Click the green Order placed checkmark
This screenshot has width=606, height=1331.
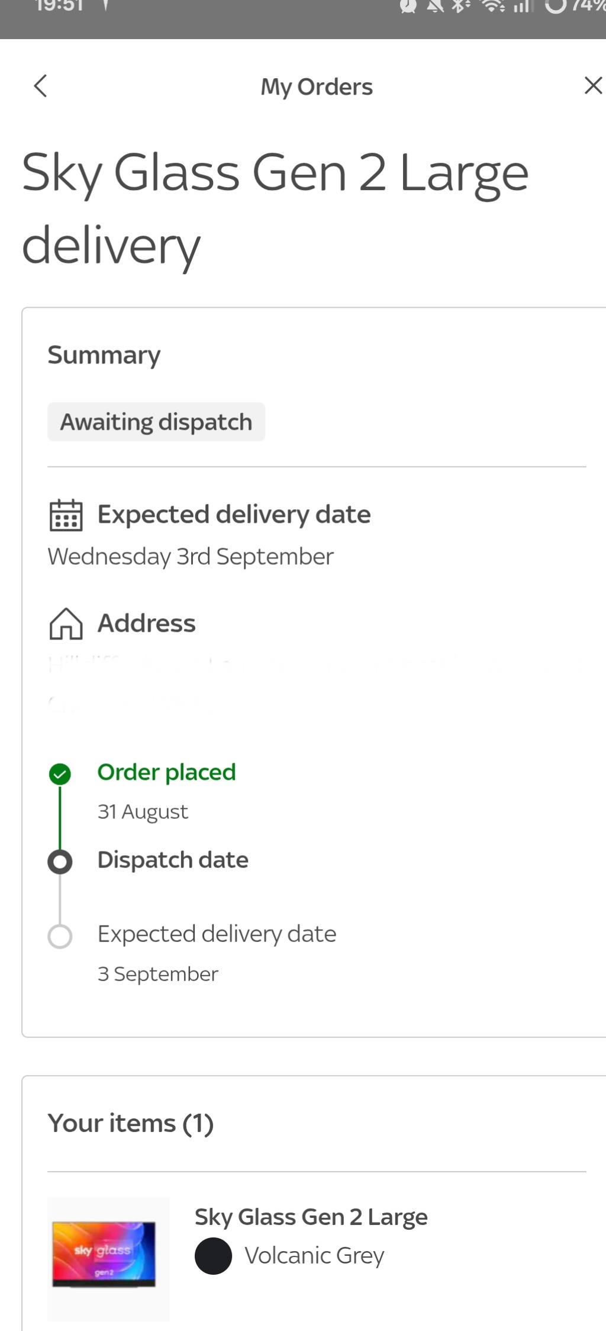point(60,773)
